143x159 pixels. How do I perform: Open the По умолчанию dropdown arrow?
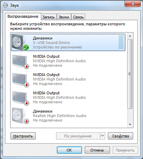[x=102, y=136]
